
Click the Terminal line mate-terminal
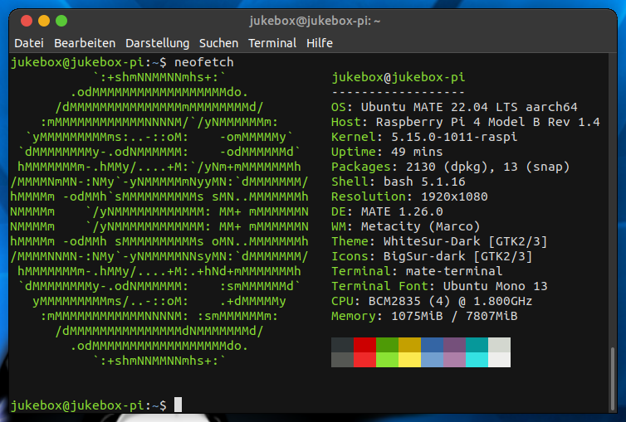[417, 271]
